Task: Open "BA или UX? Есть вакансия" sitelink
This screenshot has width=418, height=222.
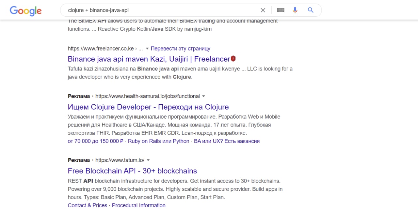Action: (227, 141)
